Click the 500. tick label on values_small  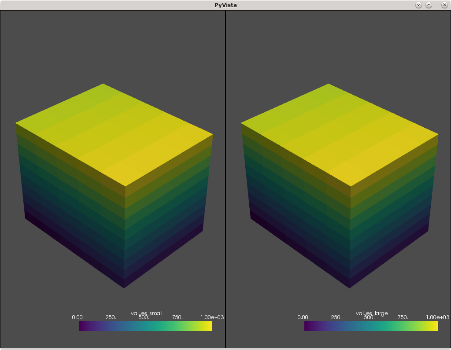tap(143, 317)
